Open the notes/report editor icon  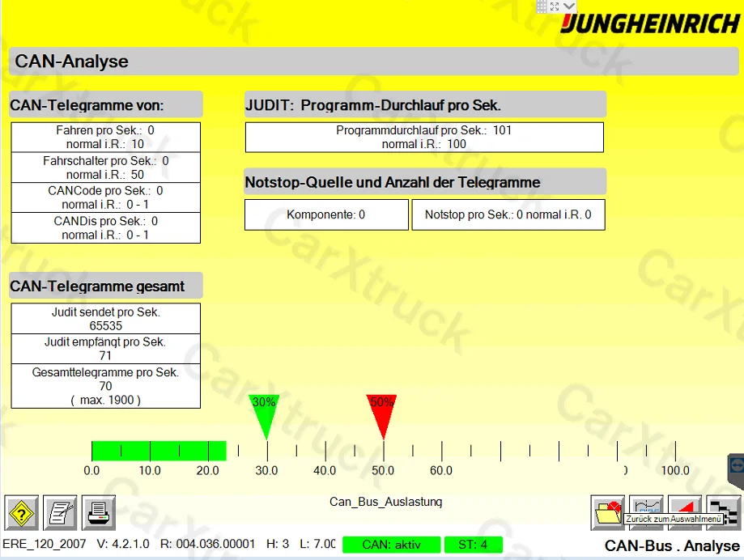pos(60,512)
